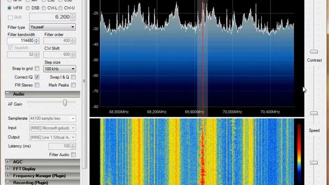Click the Filter bandwidth stepper arrows
Viewport: 329px width, 185px height.
click(x=36, y=41)
